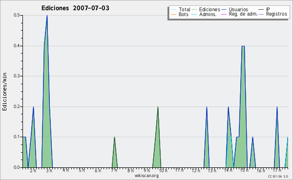Screen dimensions: 293x180
Task: Click the '8 h' x-axis label
Action: tap(130, 170)
